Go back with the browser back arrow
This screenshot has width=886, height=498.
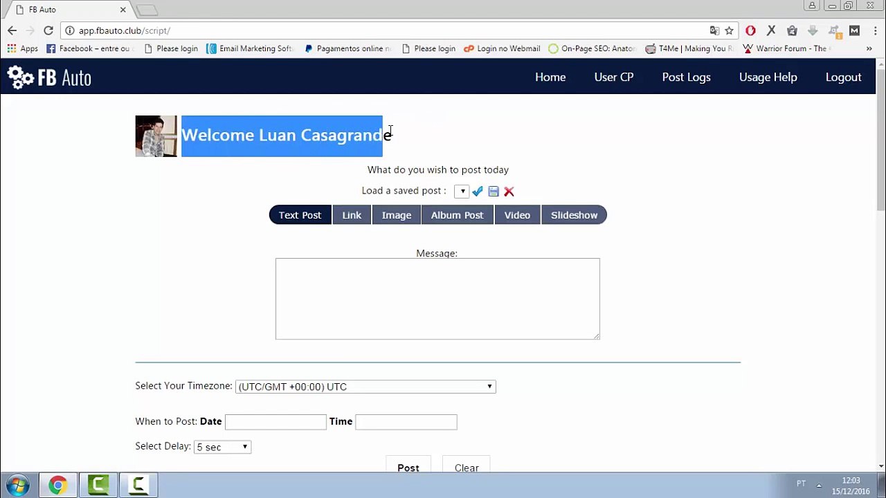tap(12, 30)
